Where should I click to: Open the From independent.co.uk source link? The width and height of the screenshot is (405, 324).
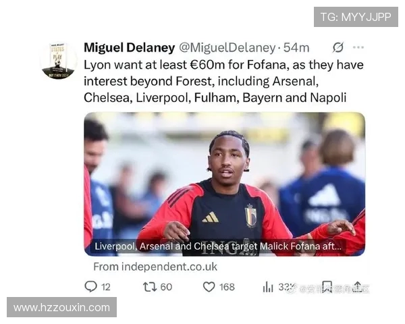155,267
